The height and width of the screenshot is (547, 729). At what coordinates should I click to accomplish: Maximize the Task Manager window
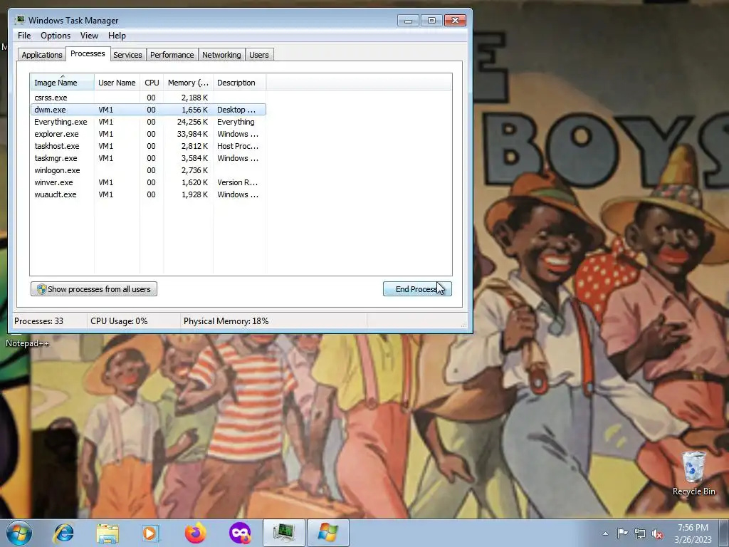pyautogui.click(x=431, y=20)
